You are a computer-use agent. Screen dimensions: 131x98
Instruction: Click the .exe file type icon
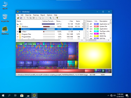[x=88, y=29]
